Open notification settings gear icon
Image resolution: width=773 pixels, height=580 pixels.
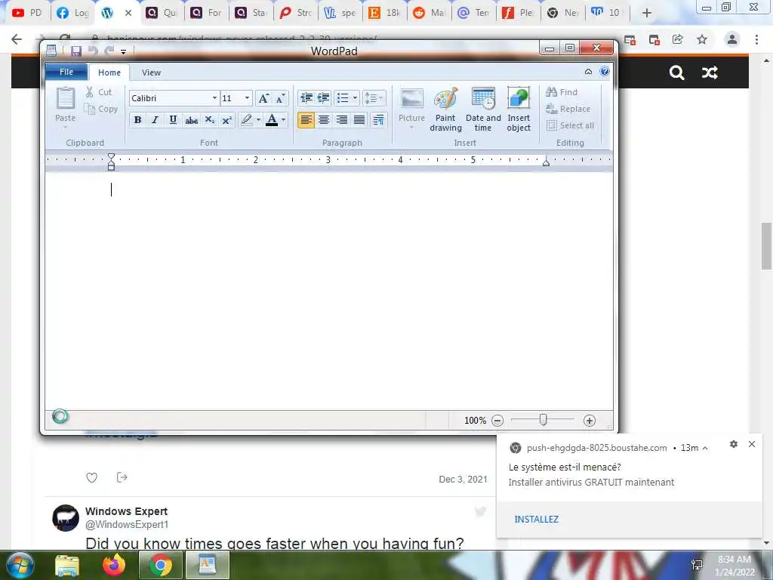(734, 444)
